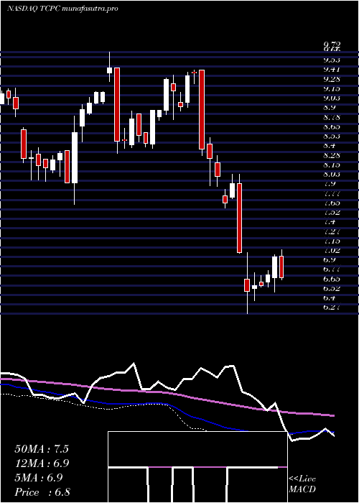This screenshot has height=503, width=359.
Task: Select the 8.53 price axis label
Action: (x=332, y=137)
